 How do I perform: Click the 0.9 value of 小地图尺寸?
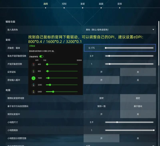tap(92, 122)
